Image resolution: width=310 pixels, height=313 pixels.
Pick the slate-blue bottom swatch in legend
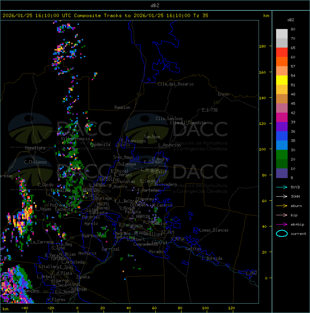click(x=282, y=173)
